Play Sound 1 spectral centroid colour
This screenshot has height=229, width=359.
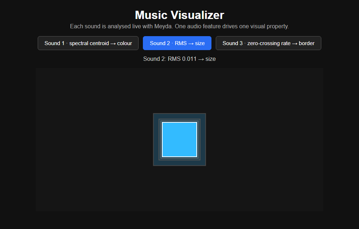pos(88,43)
